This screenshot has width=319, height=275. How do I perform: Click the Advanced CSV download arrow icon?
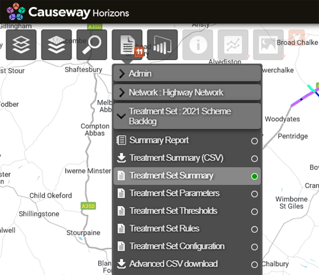(121, 264)
